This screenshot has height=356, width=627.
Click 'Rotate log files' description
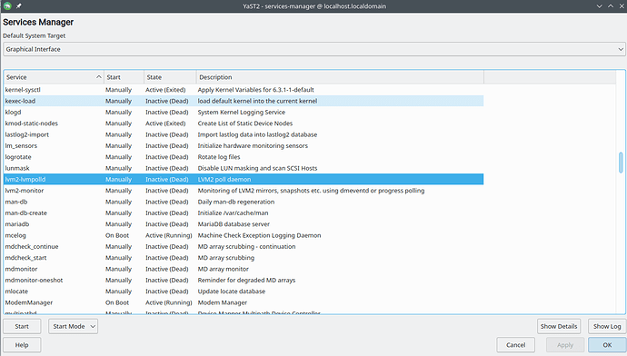[x=219, y=157]
